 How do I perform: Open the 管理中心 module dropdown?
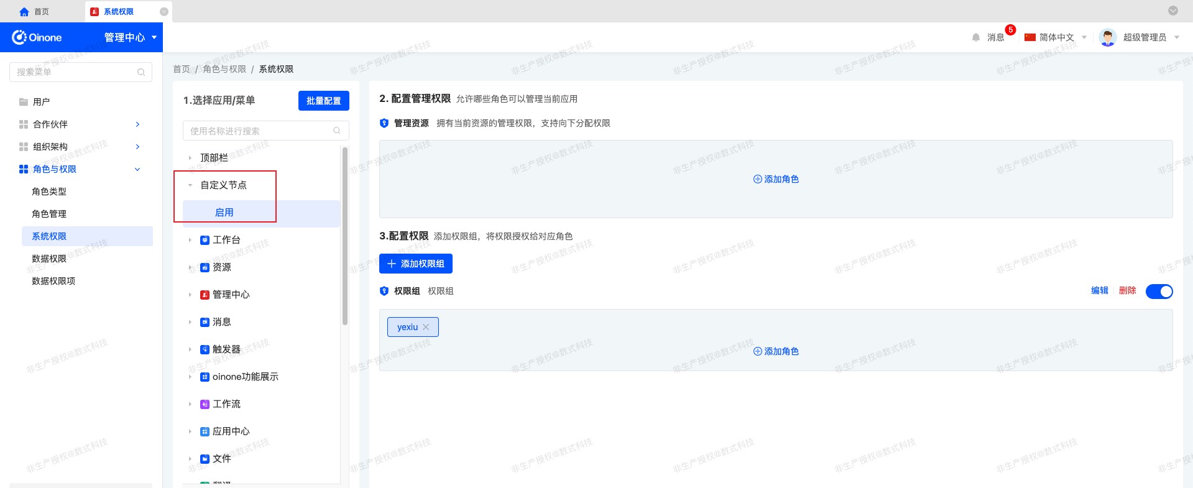131,37
